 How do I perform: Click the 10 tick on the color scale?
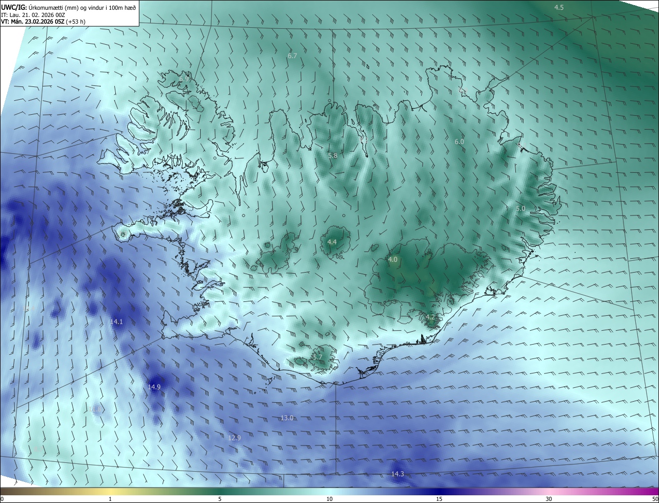coord(329,499)
